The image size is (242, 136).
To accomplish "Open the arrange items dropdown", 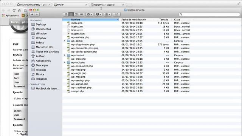I will (107, 14).
